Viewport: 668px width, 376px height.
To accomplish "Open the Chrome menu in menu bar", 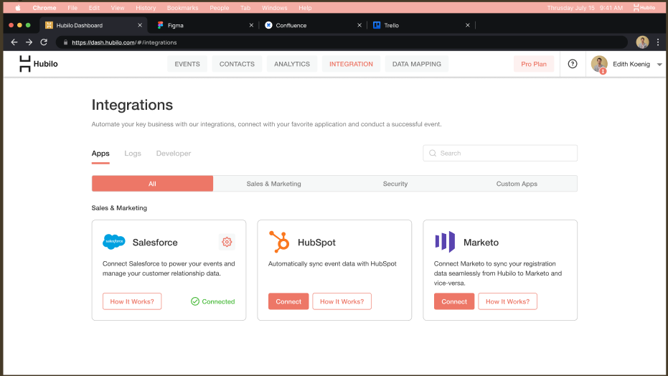I will [44, 8].
